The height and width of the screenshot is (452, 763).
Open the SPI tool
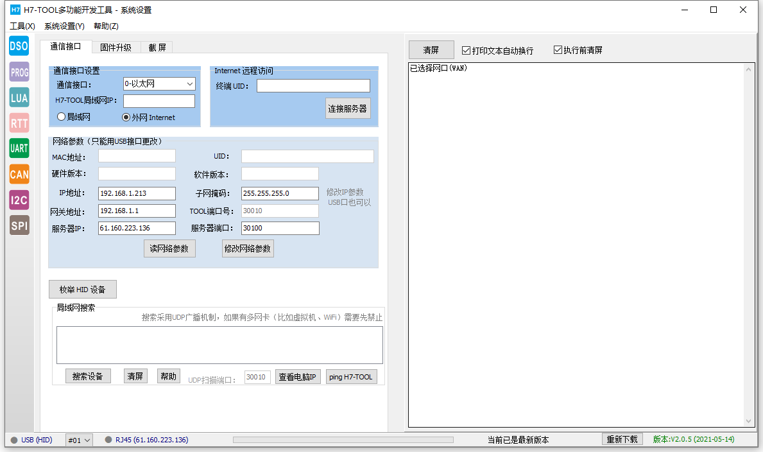(19, 225)
